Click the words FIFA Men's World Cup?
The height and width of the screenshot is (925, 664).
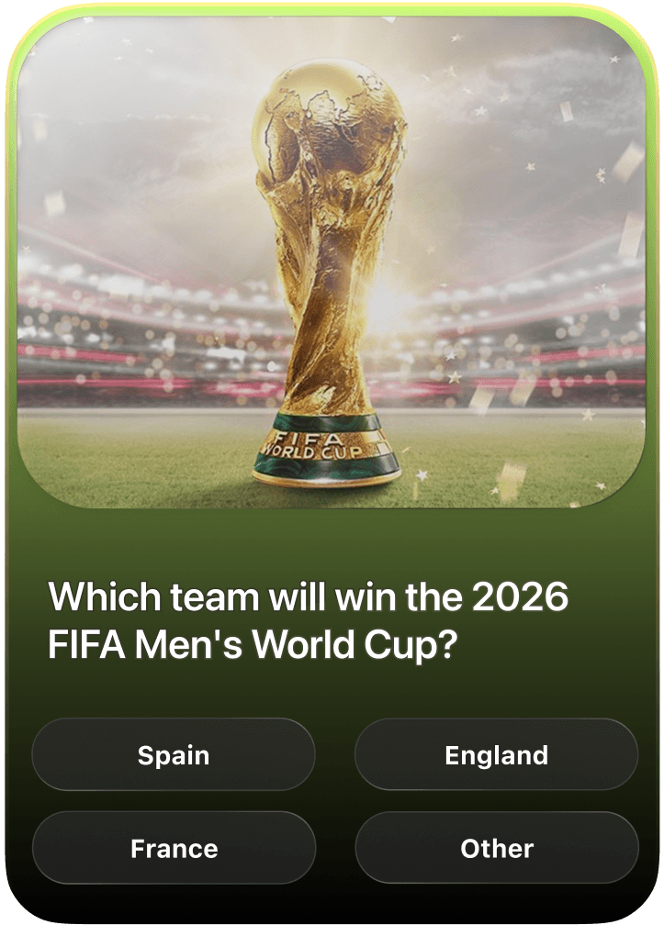[253, 644]
